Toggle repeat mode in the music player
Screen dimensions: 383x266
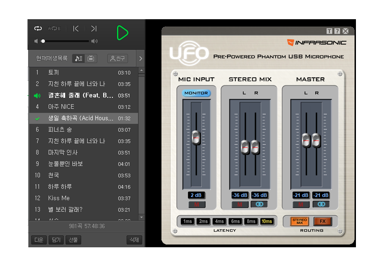(x=38, y=28)
